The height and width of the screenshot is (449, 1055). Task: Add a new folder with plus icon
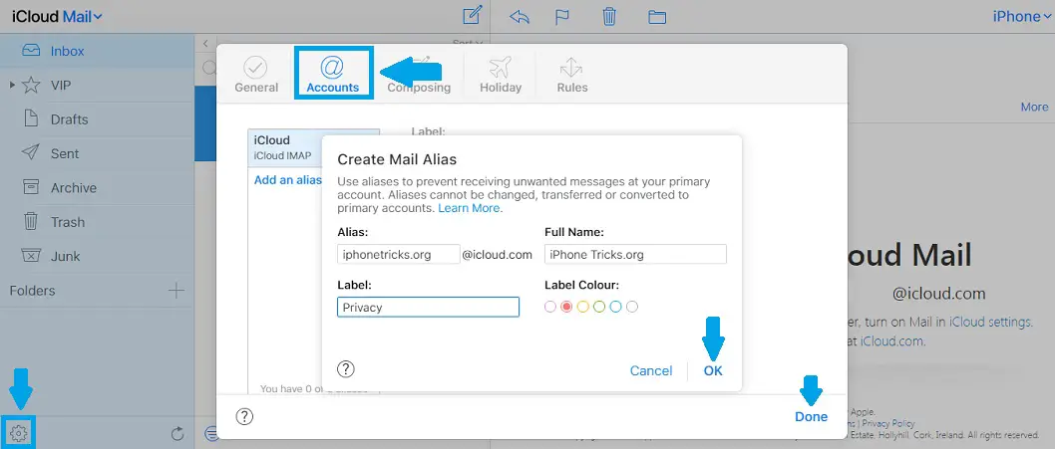176,291
